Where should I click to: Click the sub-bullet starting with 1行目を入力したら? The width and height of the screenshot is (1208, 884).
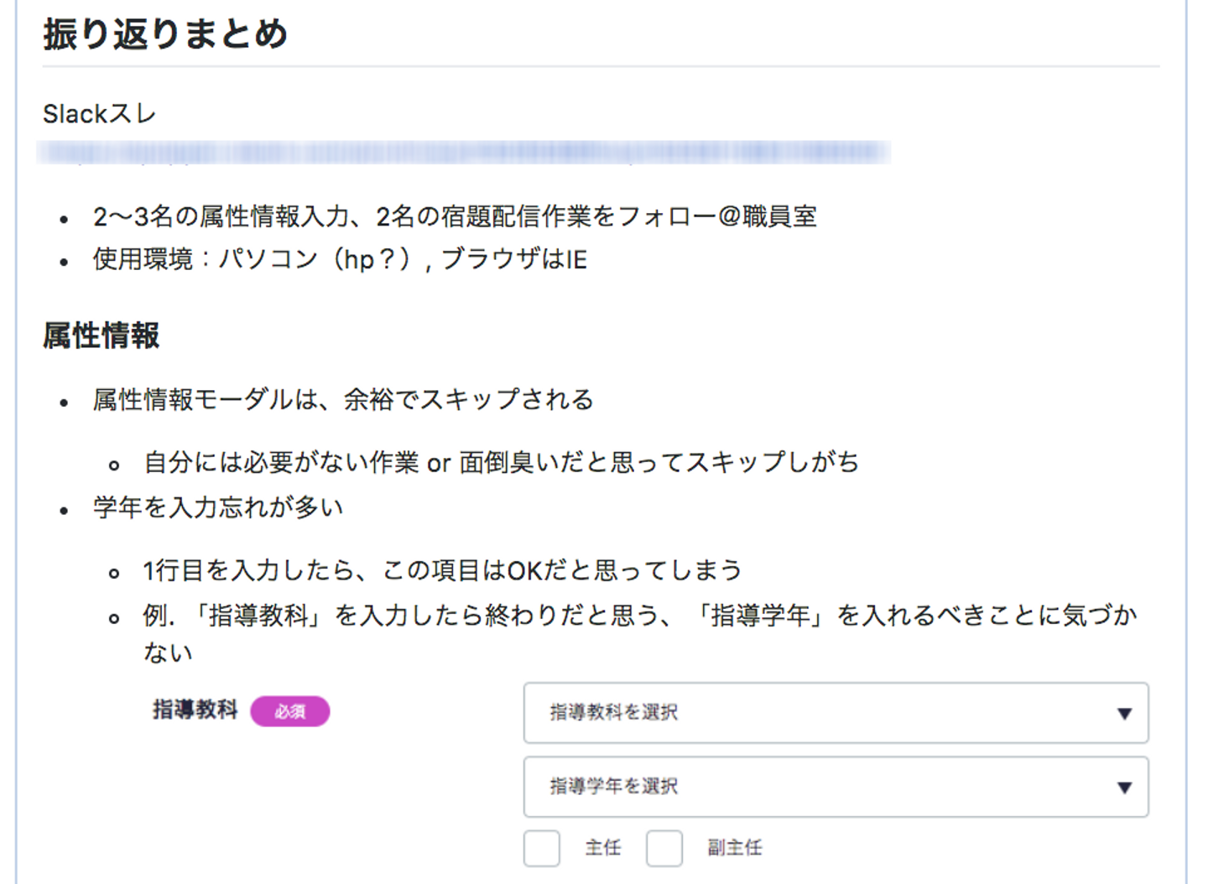coord(442,570)
